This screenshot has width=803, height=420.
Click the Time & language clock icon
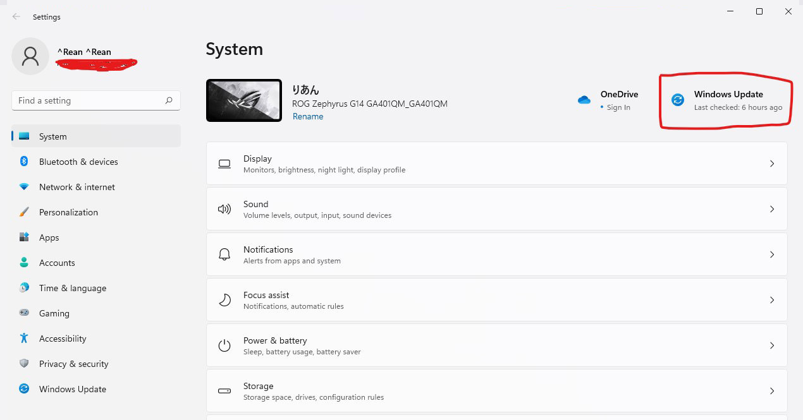[24, 288]
